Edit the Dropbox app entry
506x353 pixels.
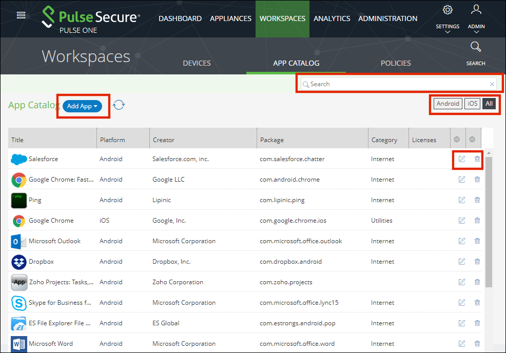[x=462, y=261]
